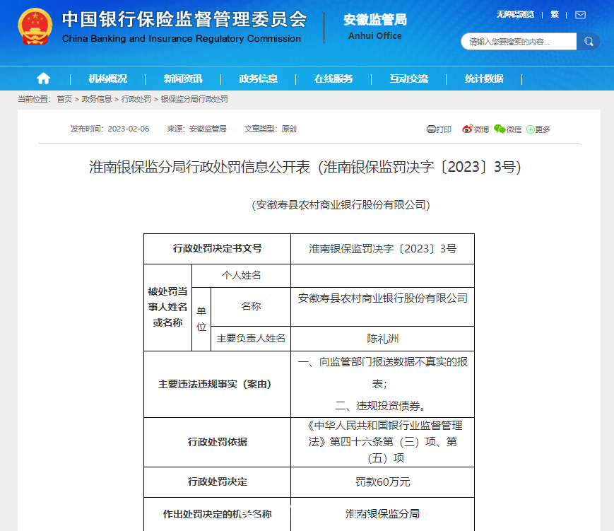Screen dimensions: 614x531
Task: Click the magnifier search button
Action: tap(588, 42)
